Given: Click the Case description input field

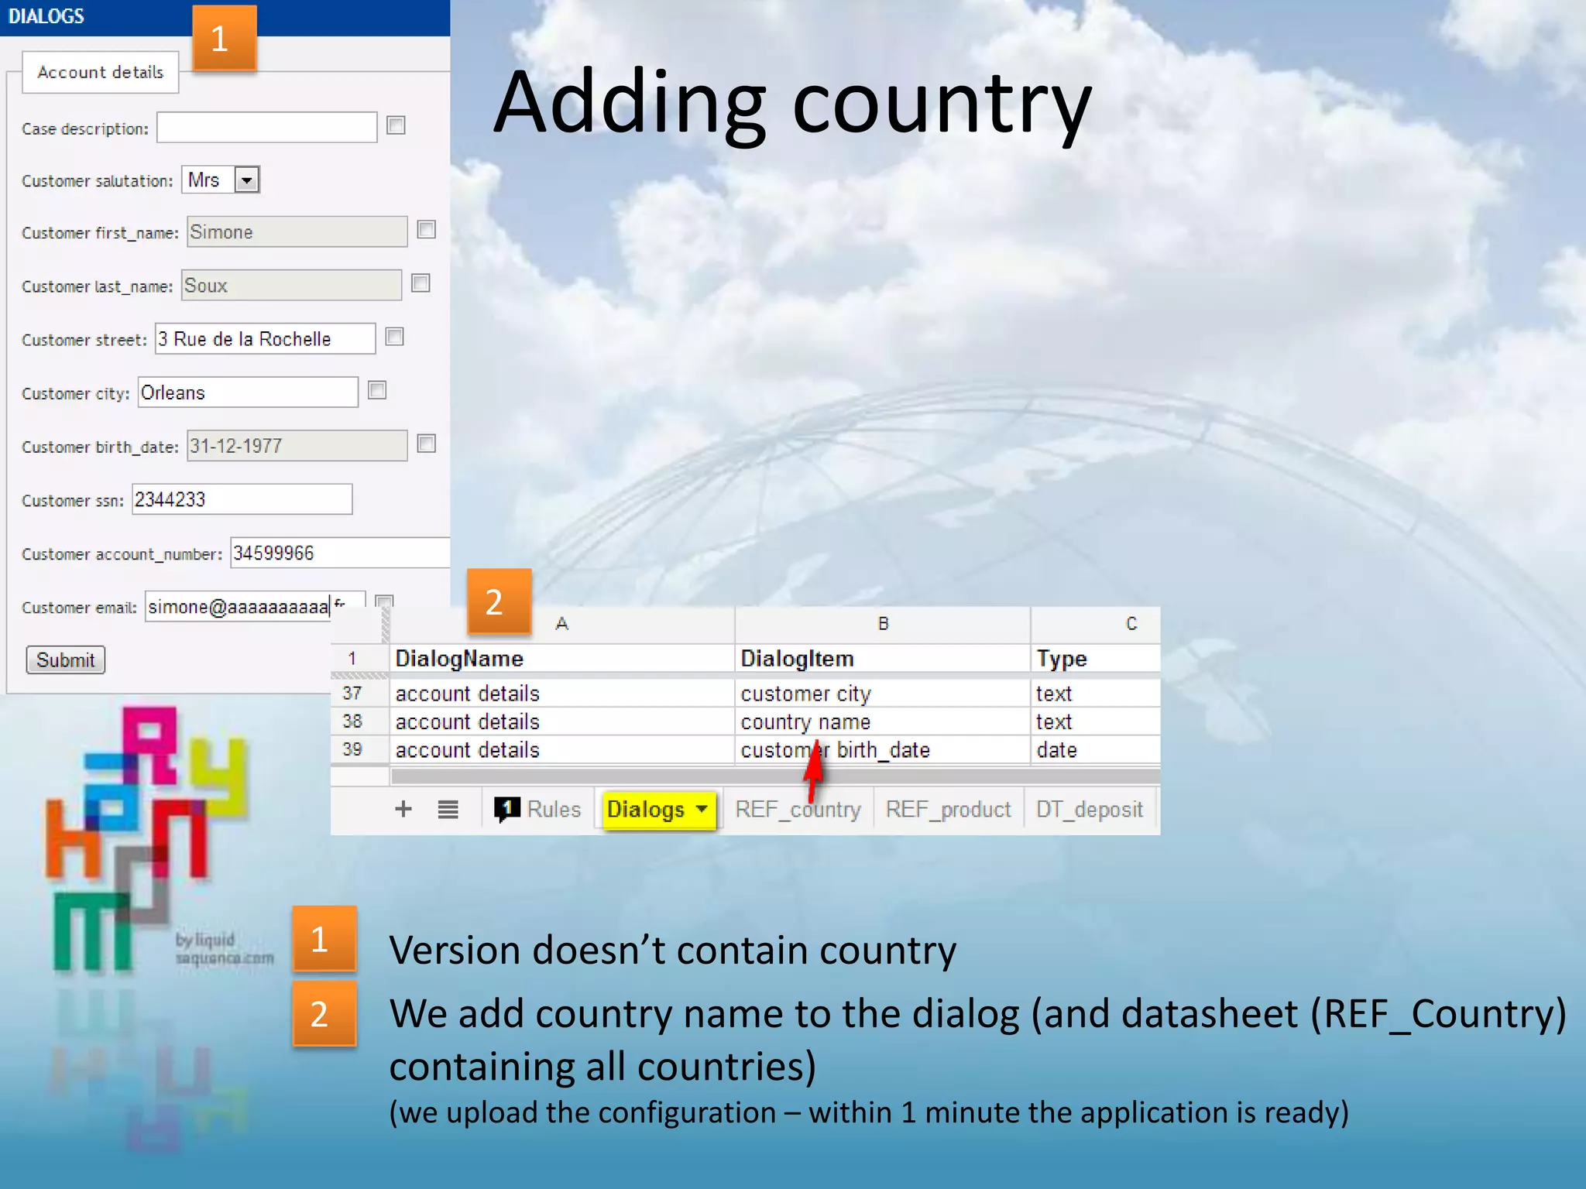Looking at the screenshot, I should tap(267, 127).
